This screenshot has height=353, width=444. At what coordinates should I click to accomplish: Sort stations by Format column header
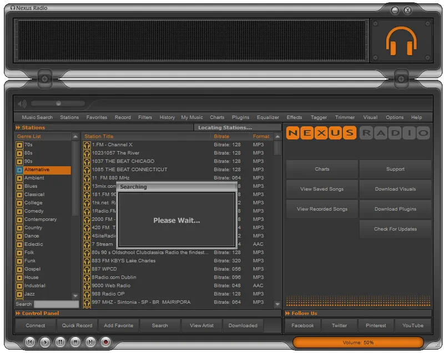[261, 136]
